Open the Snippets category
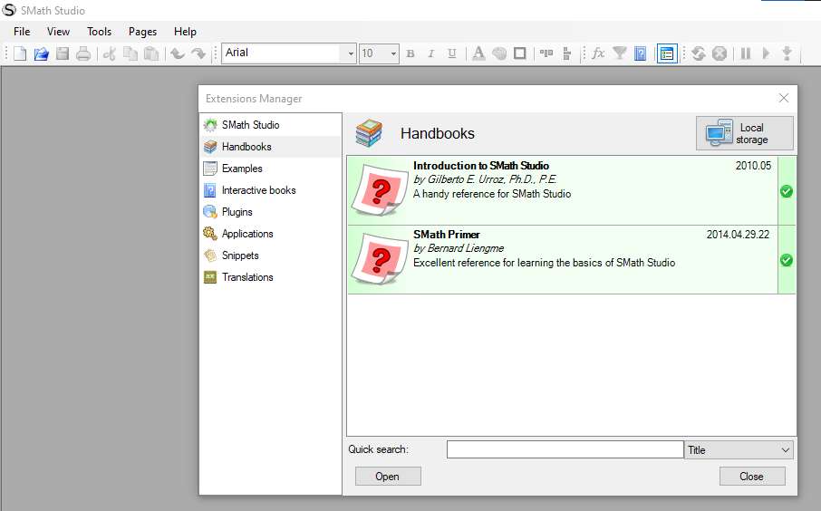Screen dimensions: 821x511 pyautogui.click(x=240, y=255)
